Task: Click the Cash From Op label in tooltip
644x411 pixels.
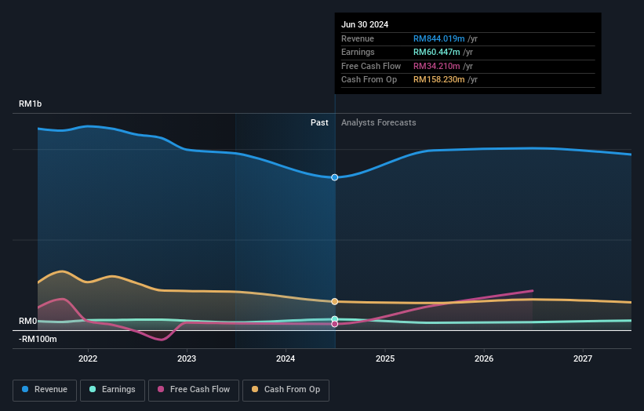Action: [x=369, y=80]
